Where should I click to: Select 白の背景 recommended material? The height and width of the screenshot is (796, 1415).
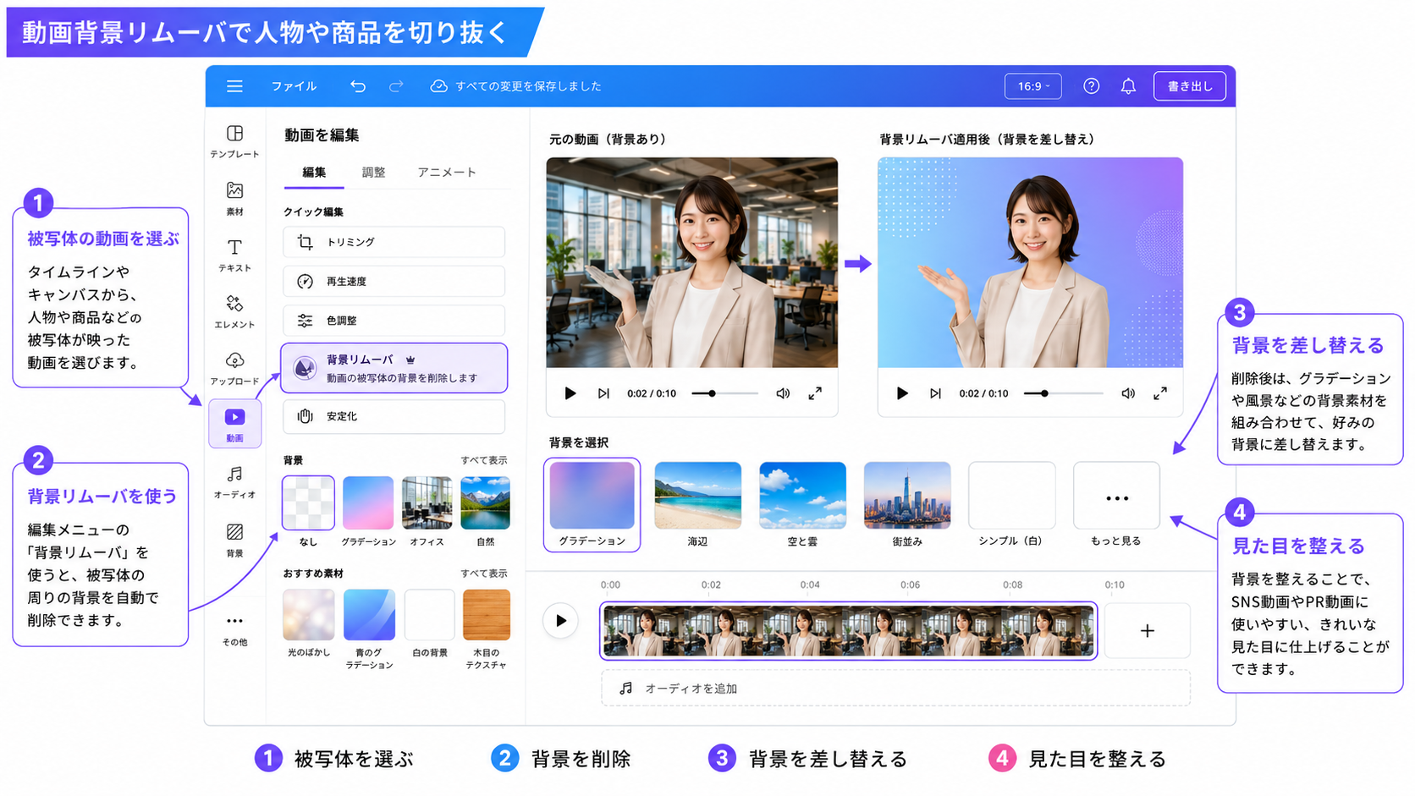[430, 615]
